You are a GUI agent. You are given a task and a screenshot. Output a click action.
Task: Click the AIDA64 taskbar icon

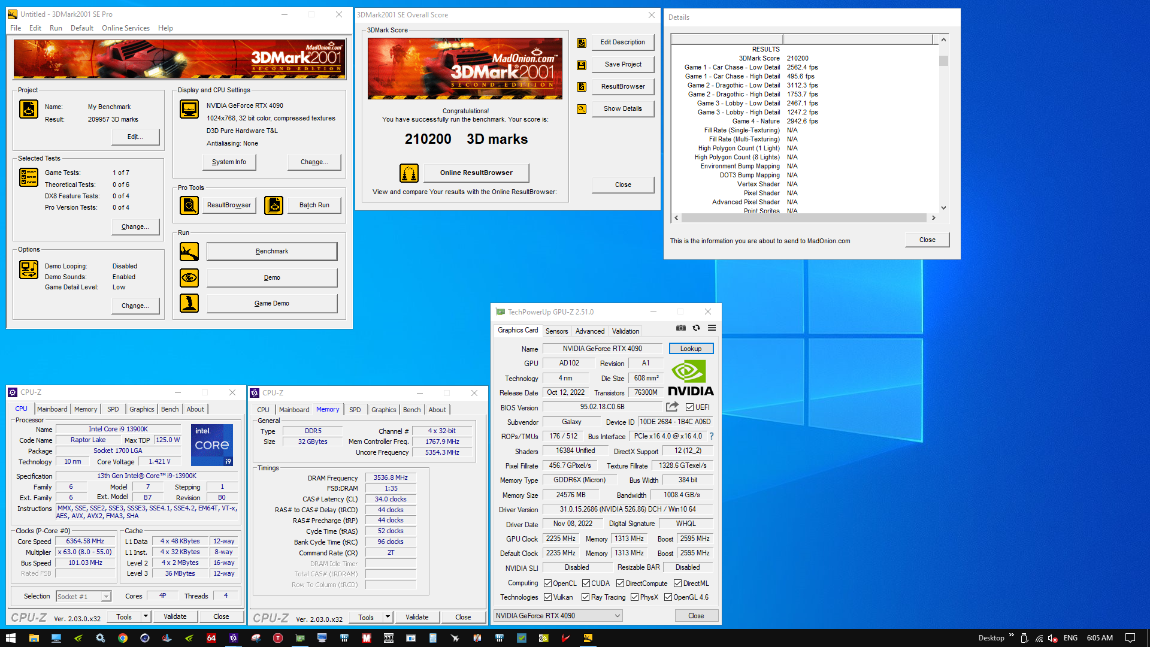tap(211, 638)
